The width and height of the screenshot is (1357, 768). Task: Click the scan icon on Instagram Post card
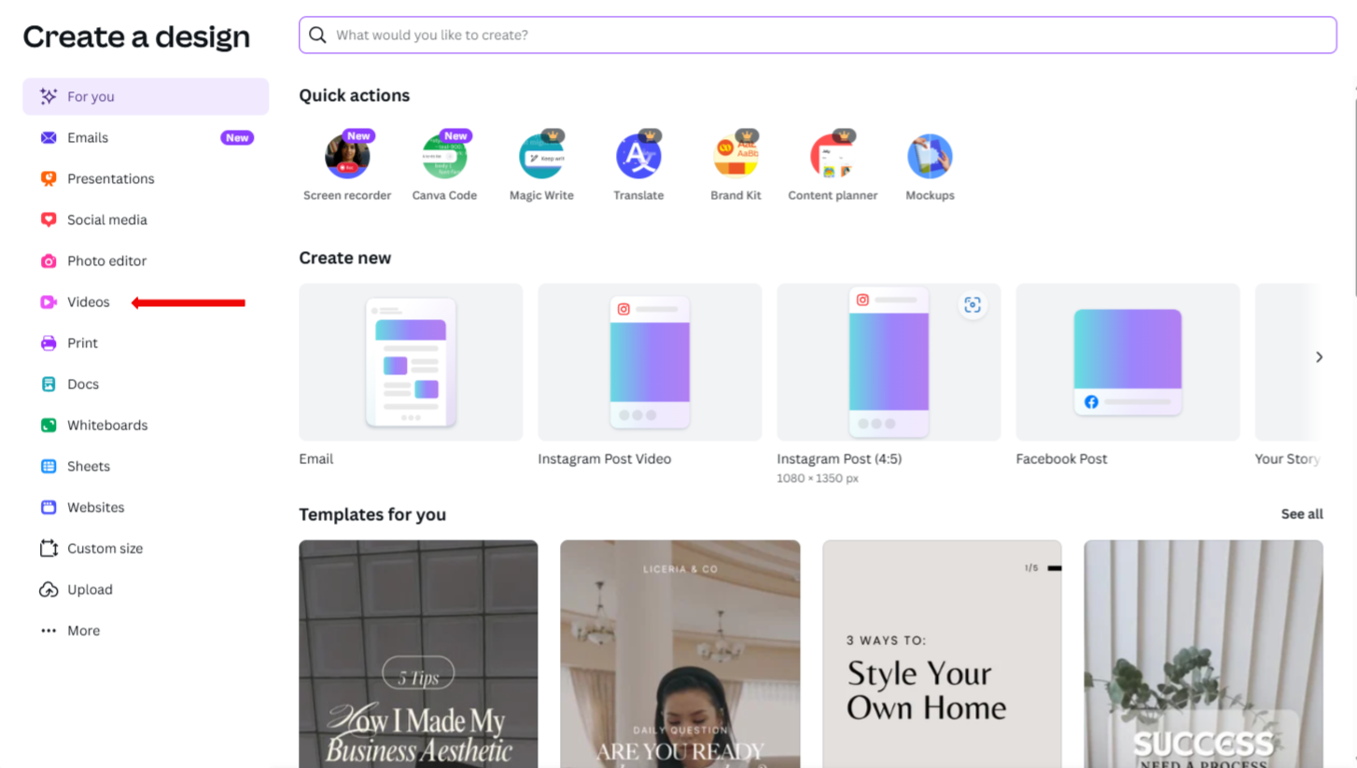click(972, 305)
